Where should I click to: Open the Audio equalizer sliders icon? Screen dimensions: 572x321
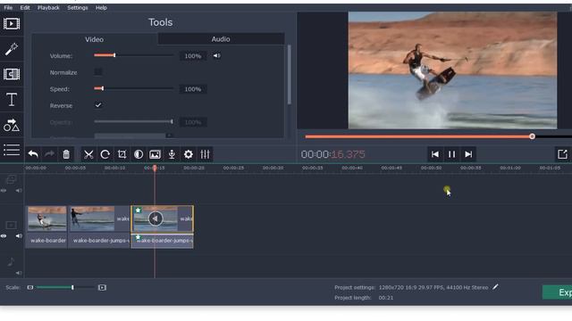coord(205,154)
